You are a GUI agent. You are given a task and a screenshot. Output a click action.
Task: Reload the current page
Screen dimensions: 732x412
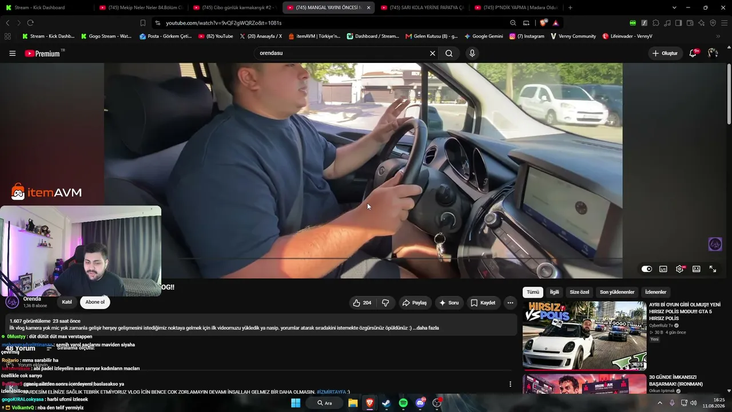(30, 23)
